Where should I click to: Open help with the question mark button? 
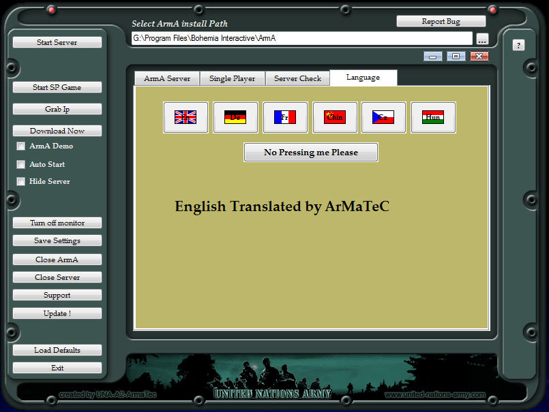pyautogui.click(x=518, y=46)
